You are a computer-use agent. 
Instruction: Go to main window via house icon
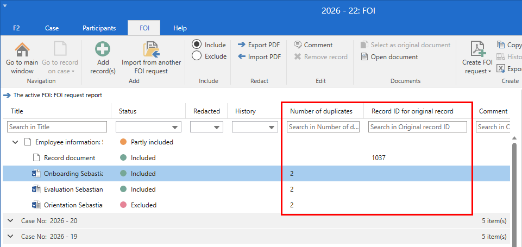coord(22,50)
